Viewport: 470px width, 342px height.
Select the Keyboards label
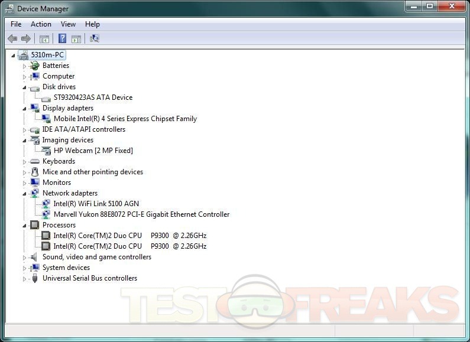[59, 161]
